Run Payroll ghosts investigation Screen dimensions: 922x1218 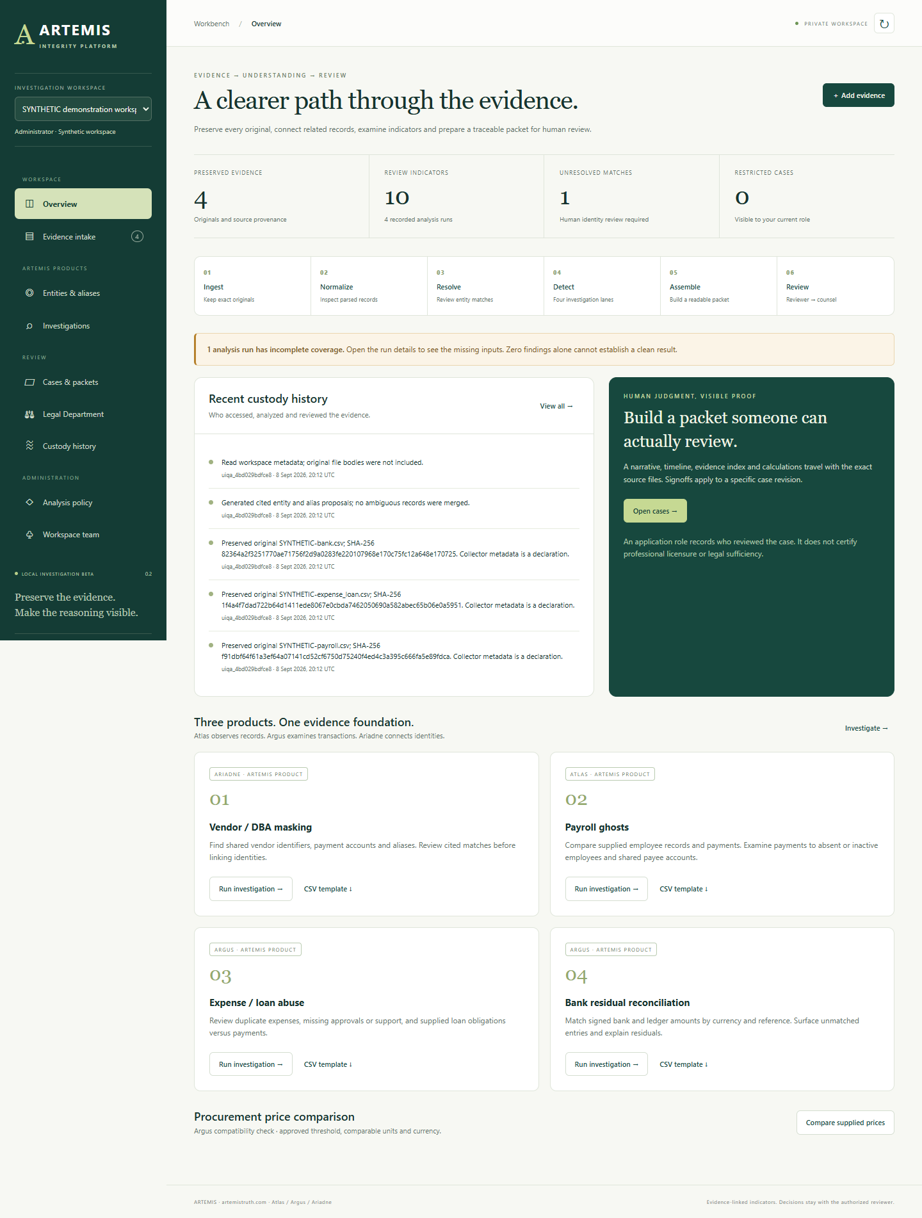pos(606,889)
